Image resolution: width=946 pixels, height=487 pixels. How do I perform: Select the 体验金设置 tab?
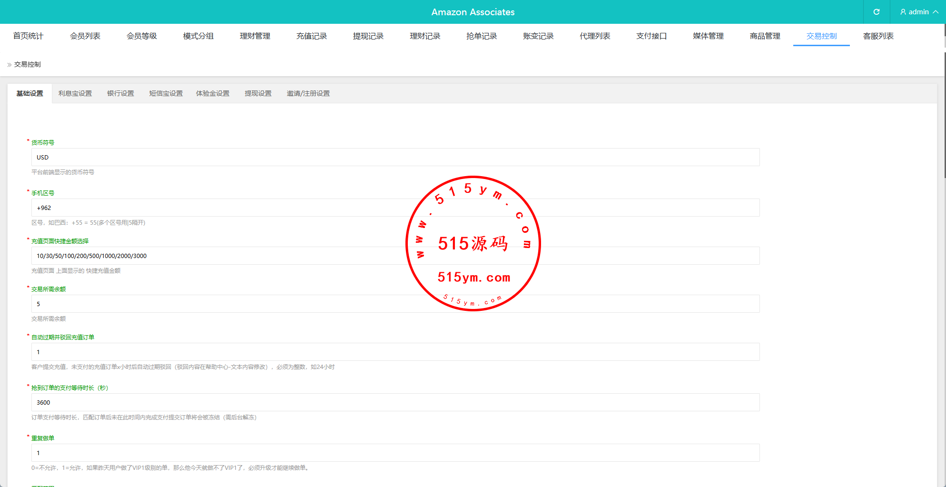point(213,94)
